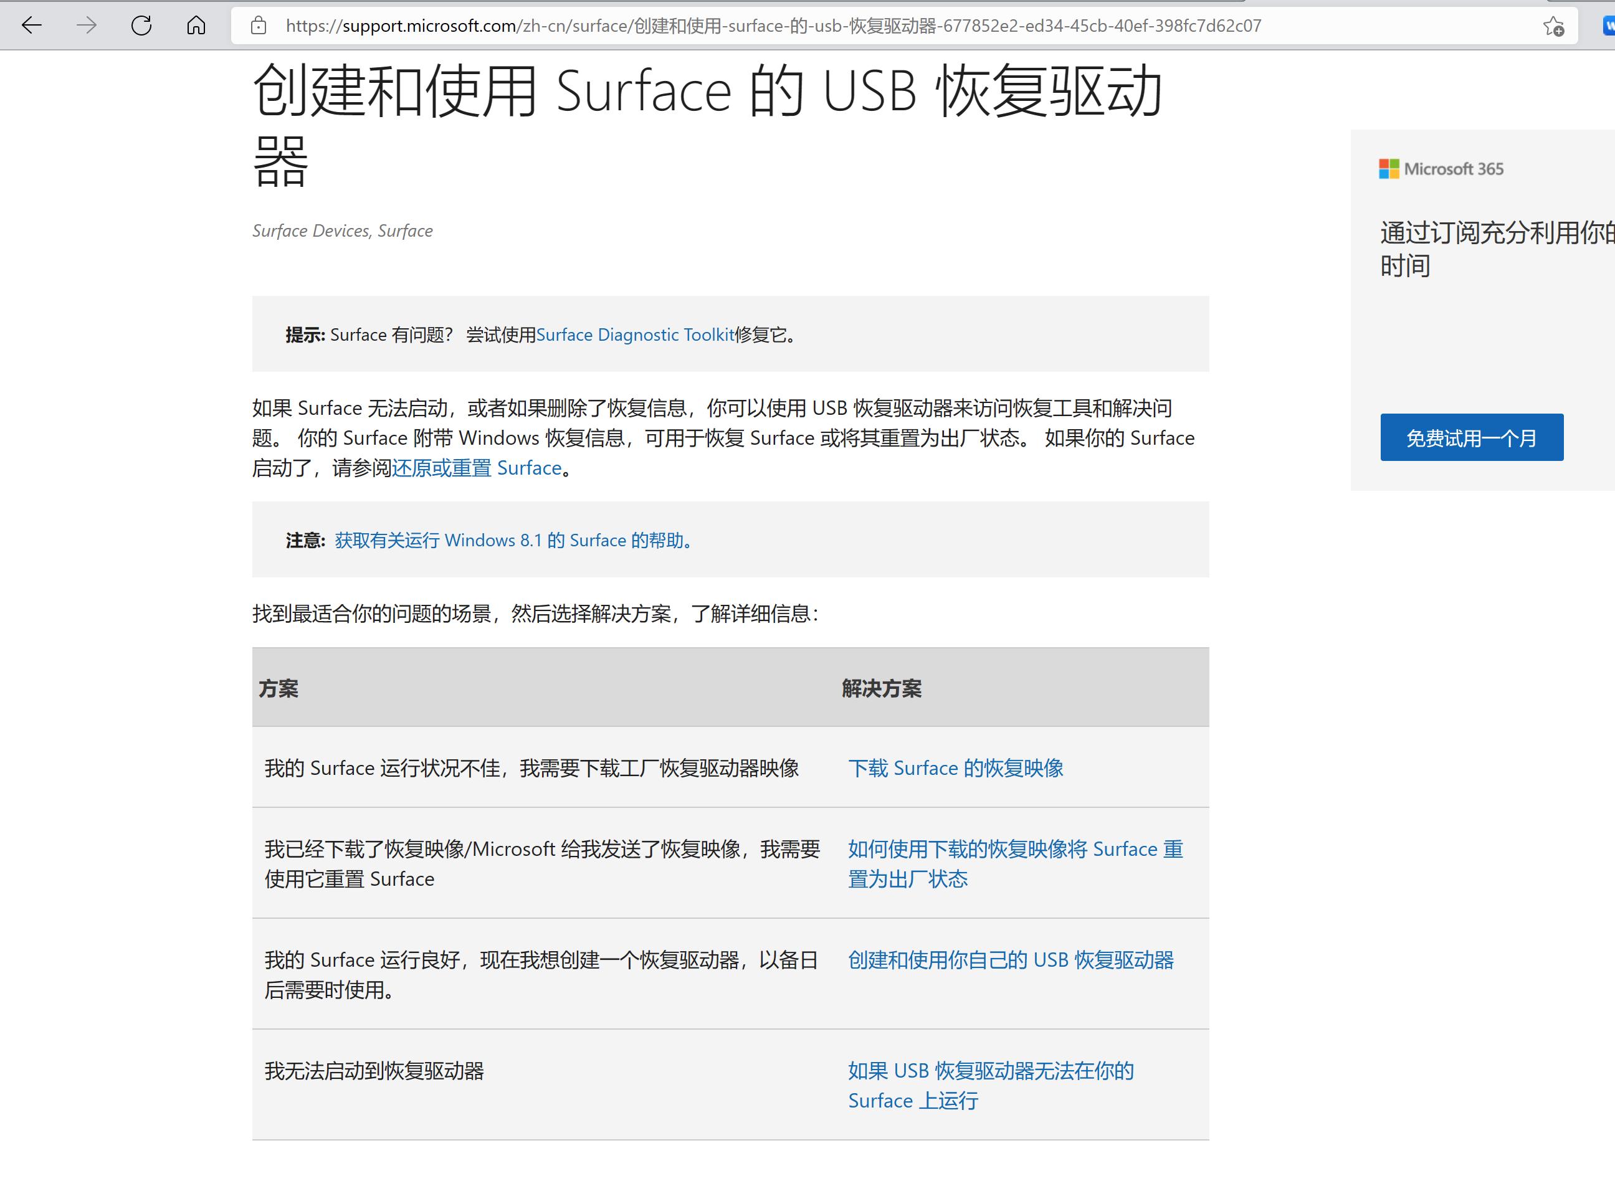Click 下载 Surface 的恢复映像 link
The width and height of the screenshot is (1615, 1186).
tap(957, 767)
